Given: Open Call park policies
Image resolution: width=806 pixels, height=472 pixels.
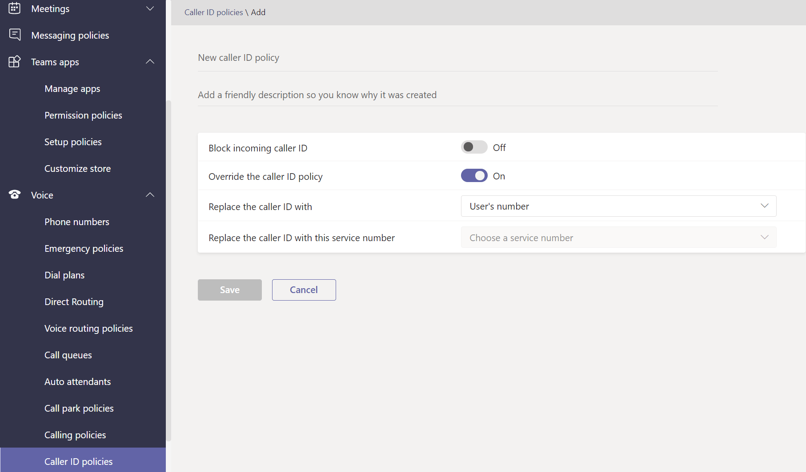Looking at the screenshot, I should pos(79,409).
